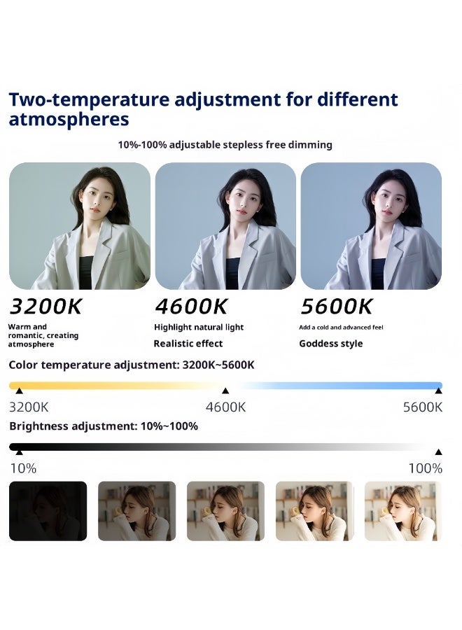Click the 4600K triangle marker on color bar
This screenshot has width=462, height=630.
tap(225, 391)
